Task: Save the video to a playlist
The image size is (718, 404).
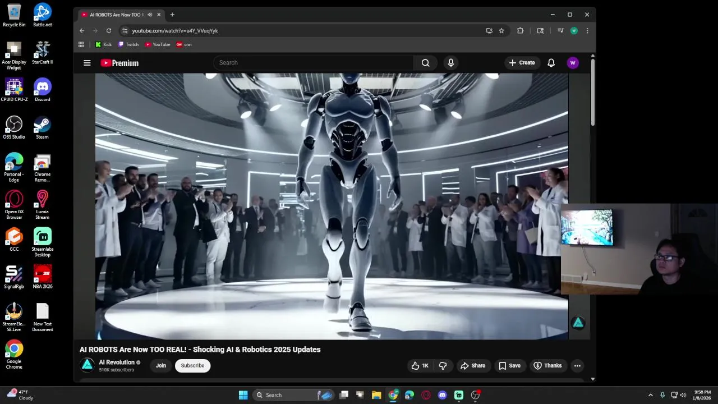Action: click(x=510, y=366)
